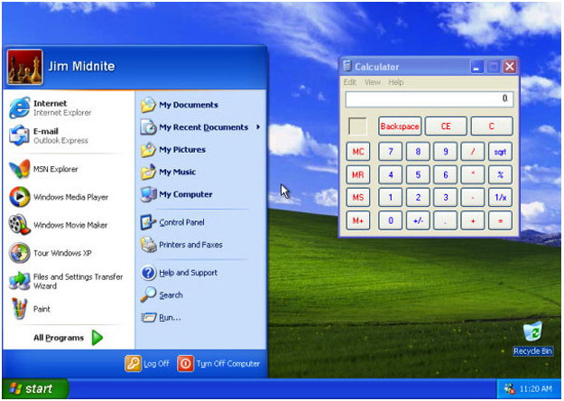Image resolution: width=564 pixels, height=401 pixels.
Task: Launch Paint icon in Start menu
Action: click(x=20, y=309)
